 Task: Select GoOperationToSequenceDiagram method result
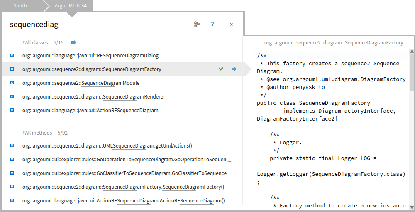(x=122, y=159)
